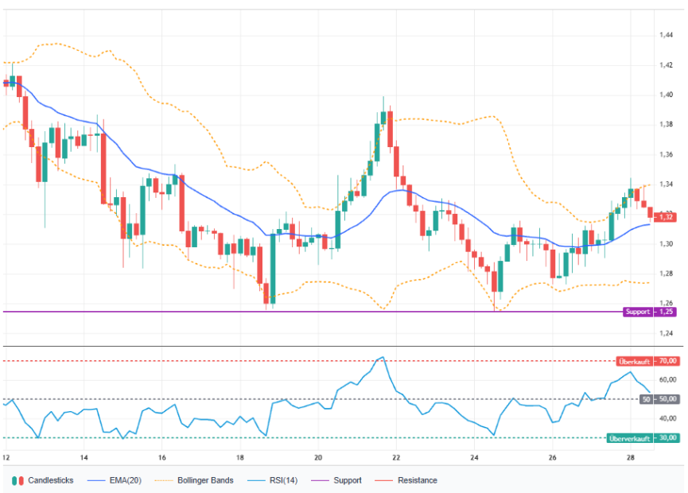The image size is (688, 493).
Task: Click the 60,00 RSI axis label
Action: click(x=667, y=380)
